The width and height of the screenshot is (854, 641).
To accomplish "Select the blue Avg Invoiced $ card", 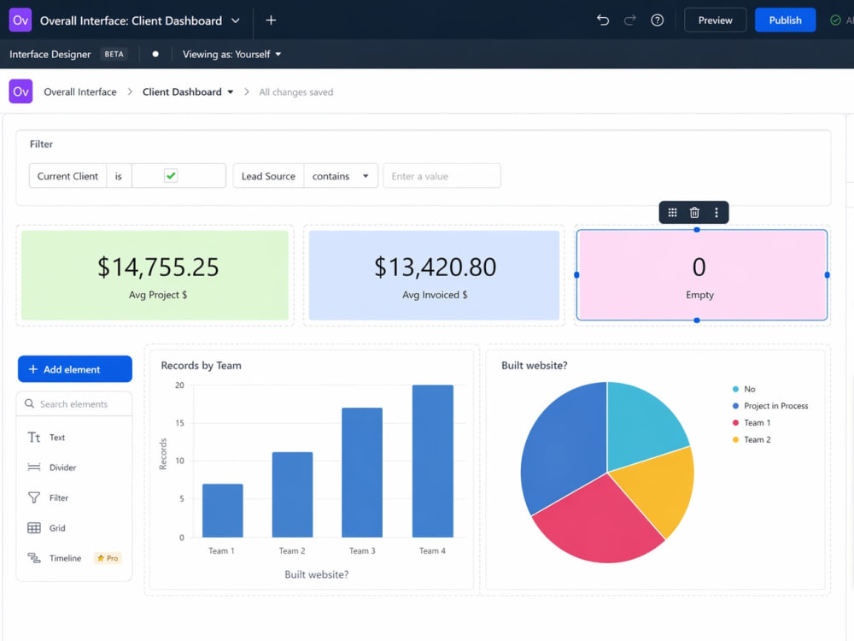I will (434, 275).
